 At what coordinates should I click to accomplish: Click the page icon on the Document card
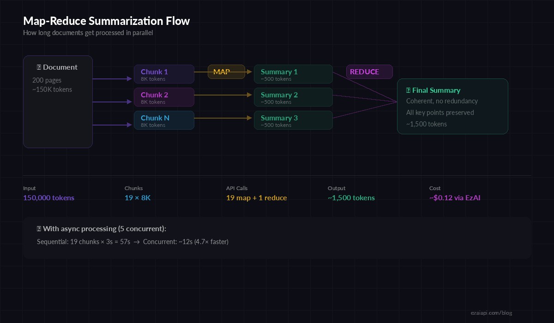tap(39, 67)
